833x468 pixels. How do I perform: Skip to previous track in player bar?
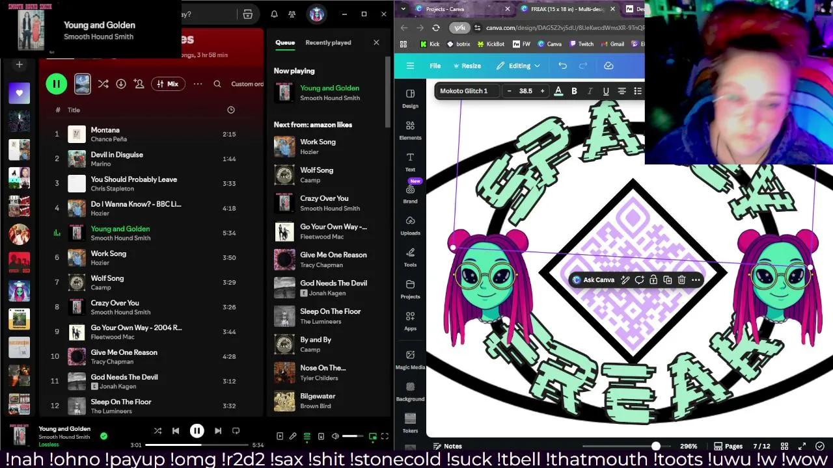(176, 431)
